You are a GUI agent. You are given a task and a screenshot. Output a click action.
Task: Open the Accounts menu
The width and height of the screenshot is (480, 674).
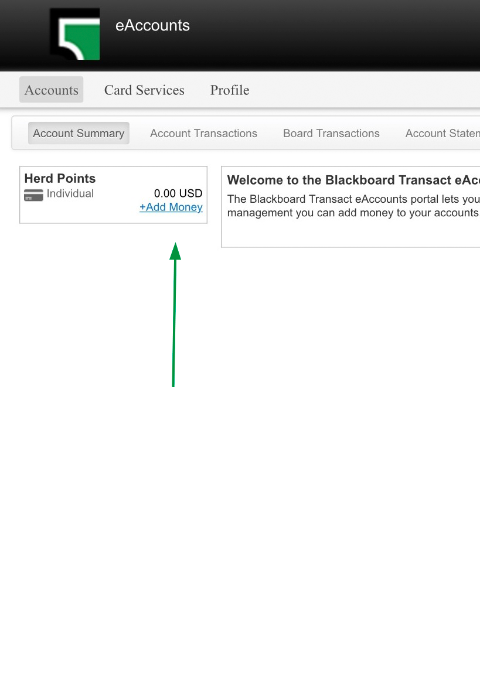51,90
